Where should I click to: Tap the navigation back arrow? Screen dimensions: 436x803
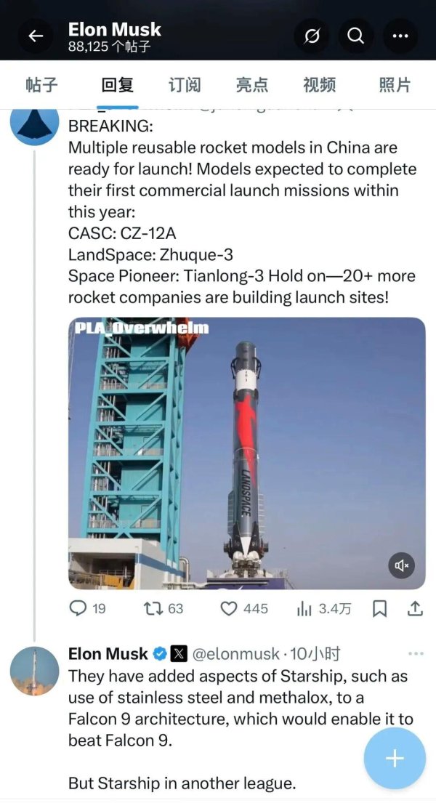36,36
